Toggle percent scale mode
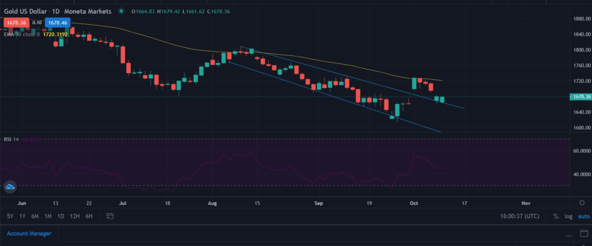This screenshot has height=246, width=592. (556, 216)
